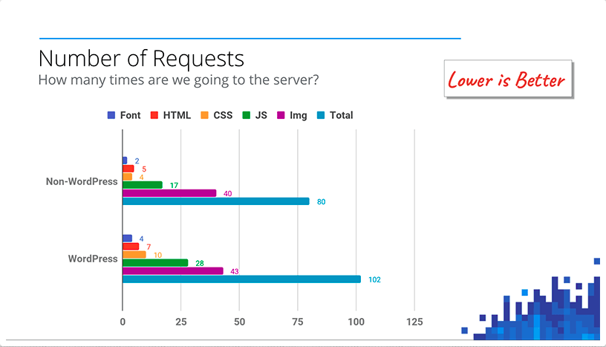This screenshot has width=606, height=347.
Task: Click the orange value label 10
Action: point(157,256)
